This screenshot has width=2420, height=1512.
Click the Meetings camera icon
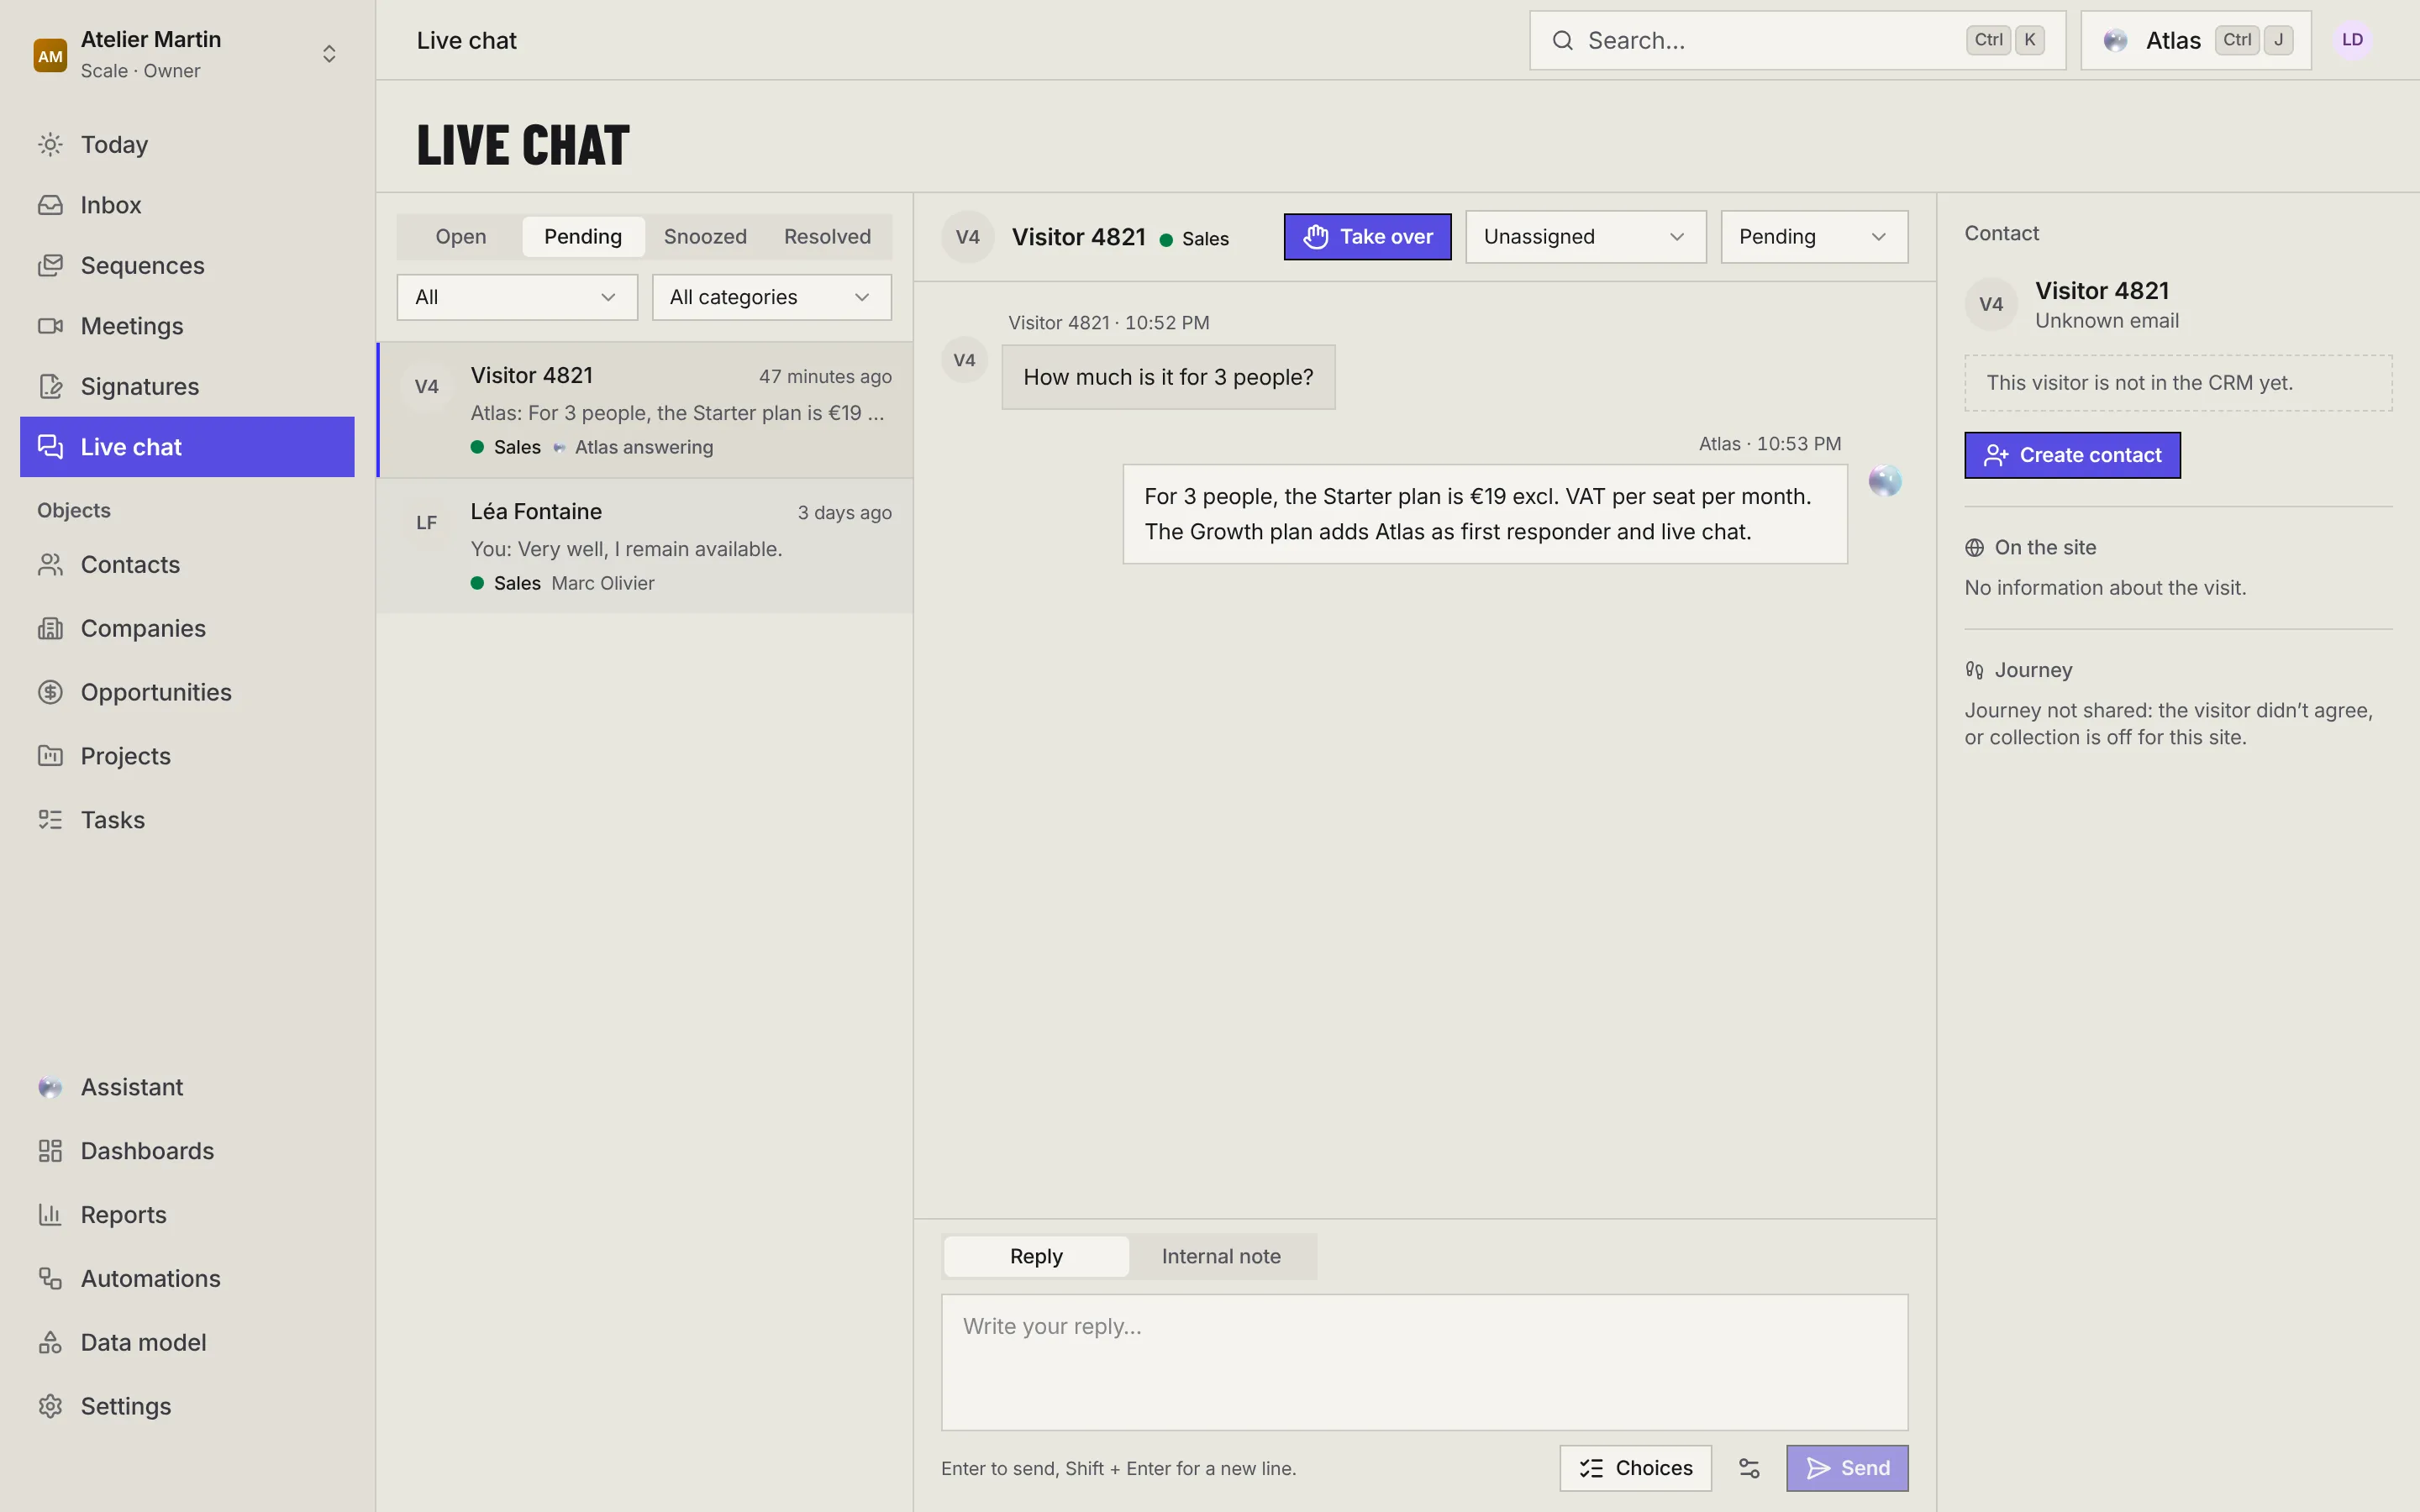click(x=50, y=326)
